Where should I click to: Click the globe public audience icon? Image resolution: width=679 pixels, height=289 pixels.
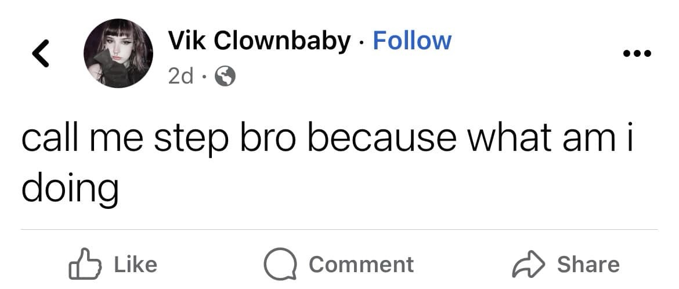[225, 77]
